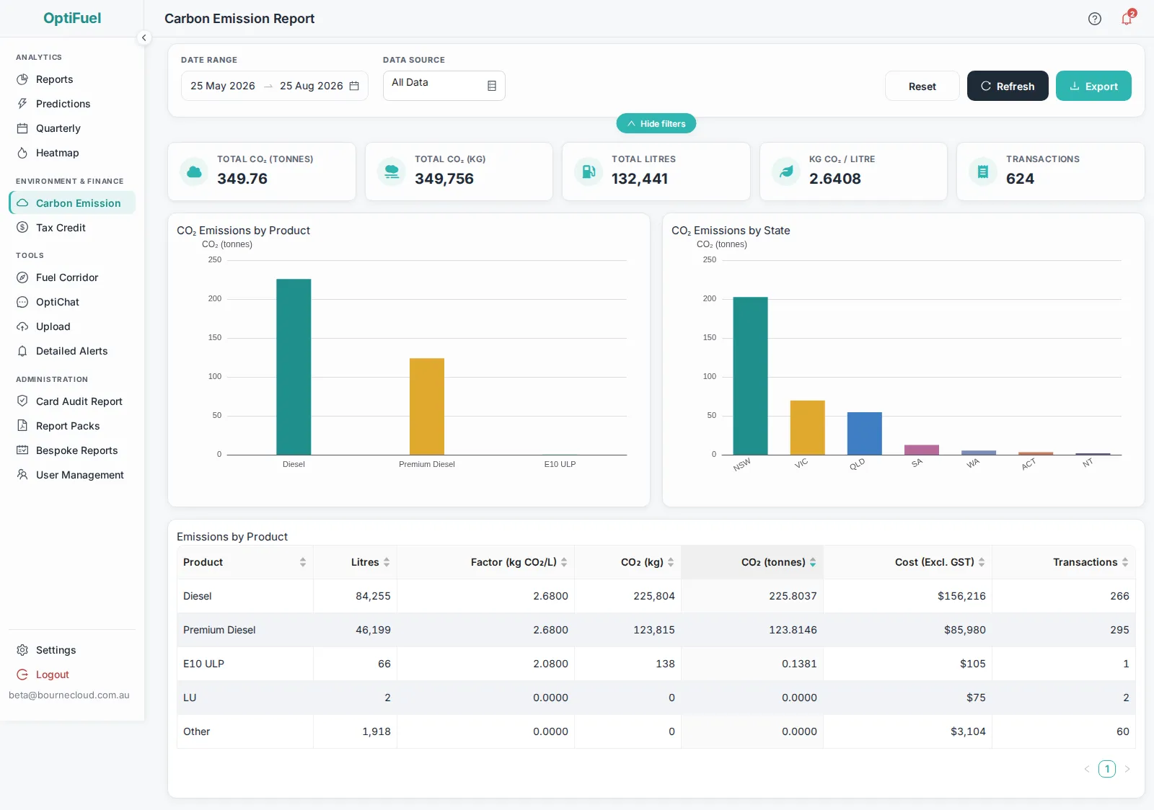This screenshot has height=810, width=1154.
Task: Select Carbon Emission in the sidebar
Action: click(x=72, y=203)
